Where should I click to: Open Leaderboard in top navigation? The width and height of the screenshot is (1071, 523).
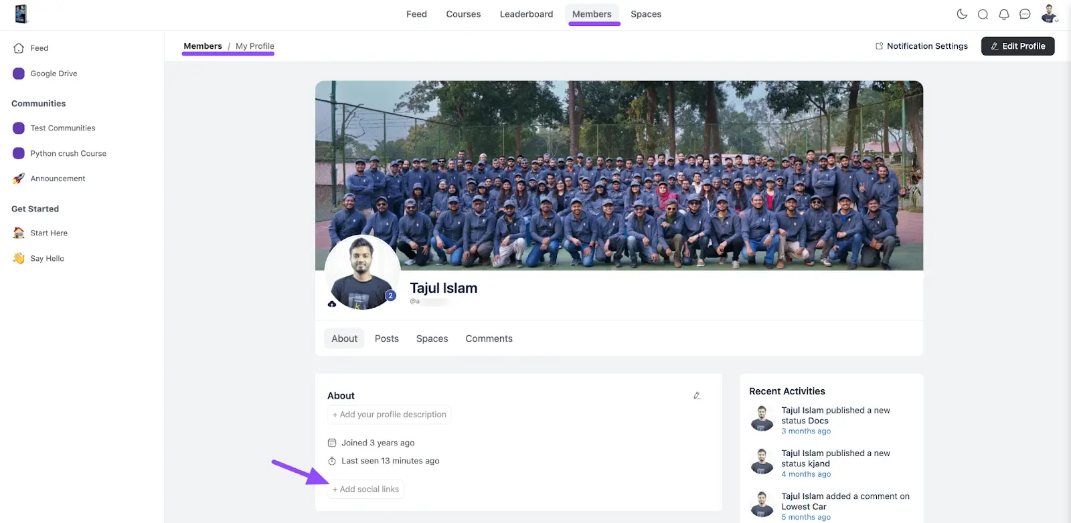(526, 14)
